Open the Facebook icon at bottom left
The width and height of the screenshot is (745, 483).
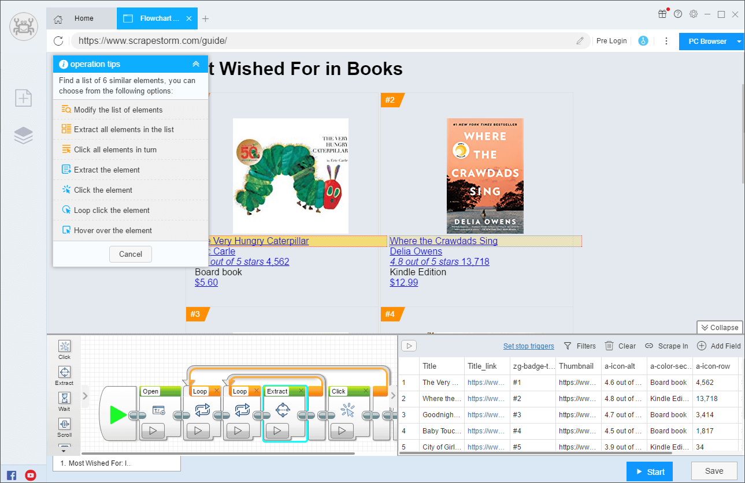tap(12, 475)
